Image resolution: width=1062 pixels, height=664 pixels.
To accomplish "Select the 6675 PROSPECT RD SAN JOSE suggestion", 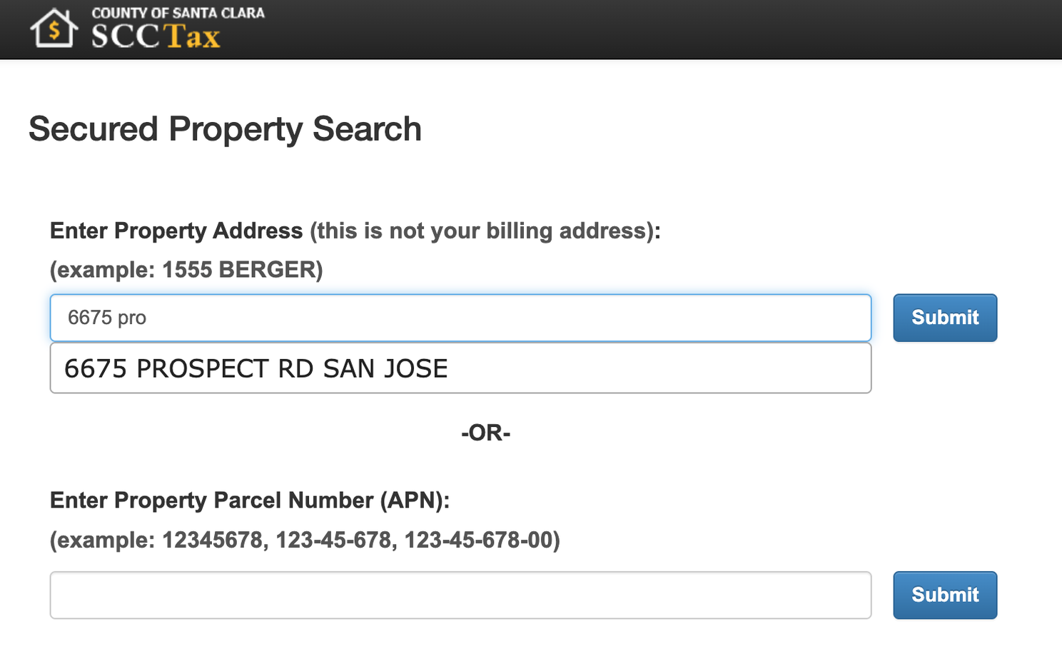I will click(x=460, y=368).
